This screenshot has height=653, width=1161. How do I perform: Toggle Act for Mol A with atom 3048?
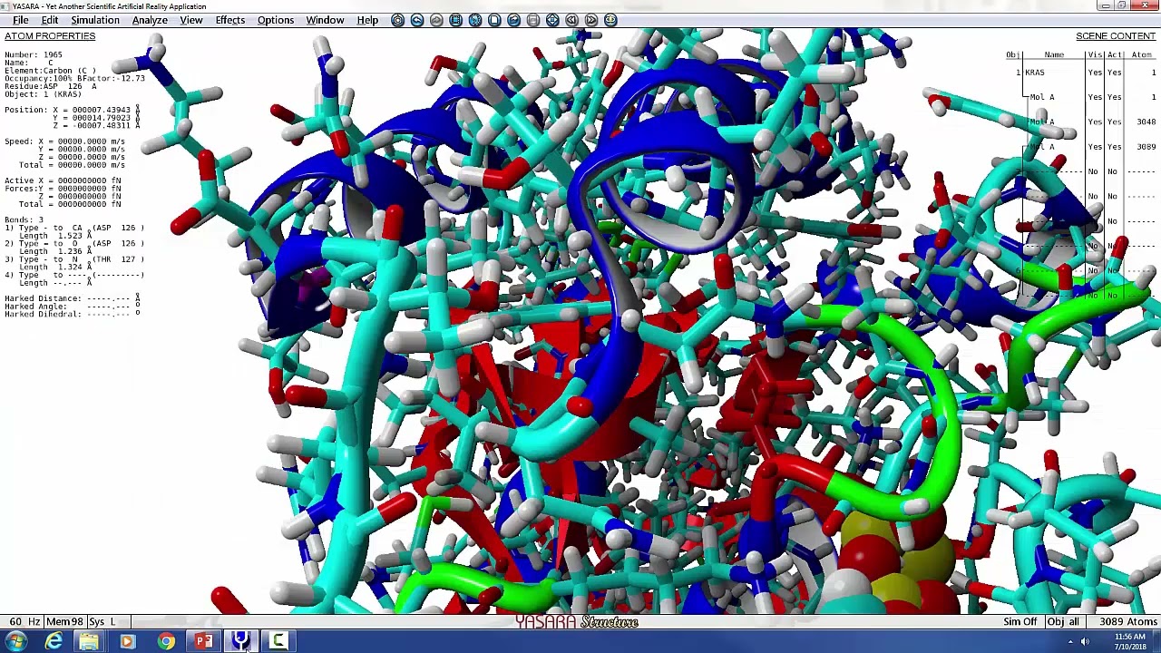(1114, 122)
